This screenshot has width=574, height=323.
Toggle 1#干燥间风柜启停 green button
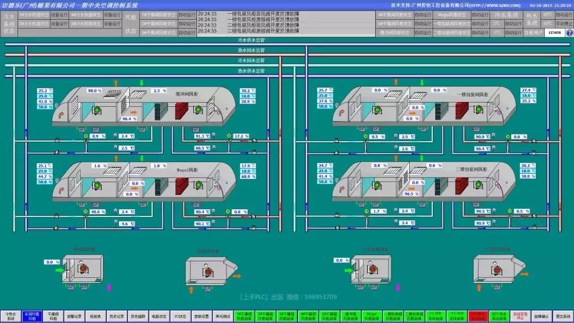click(244, 316)
